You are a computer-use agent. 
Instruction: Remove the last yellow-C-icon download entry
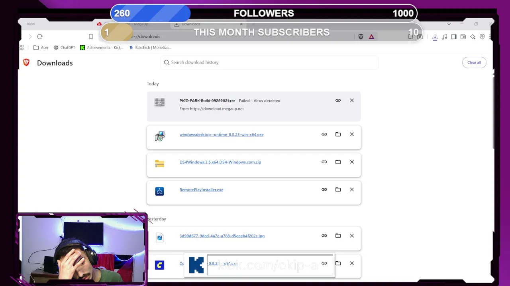352,263
